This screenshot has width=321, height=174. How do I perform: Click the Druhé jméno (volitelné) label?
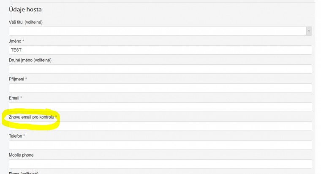click(30, 60)
